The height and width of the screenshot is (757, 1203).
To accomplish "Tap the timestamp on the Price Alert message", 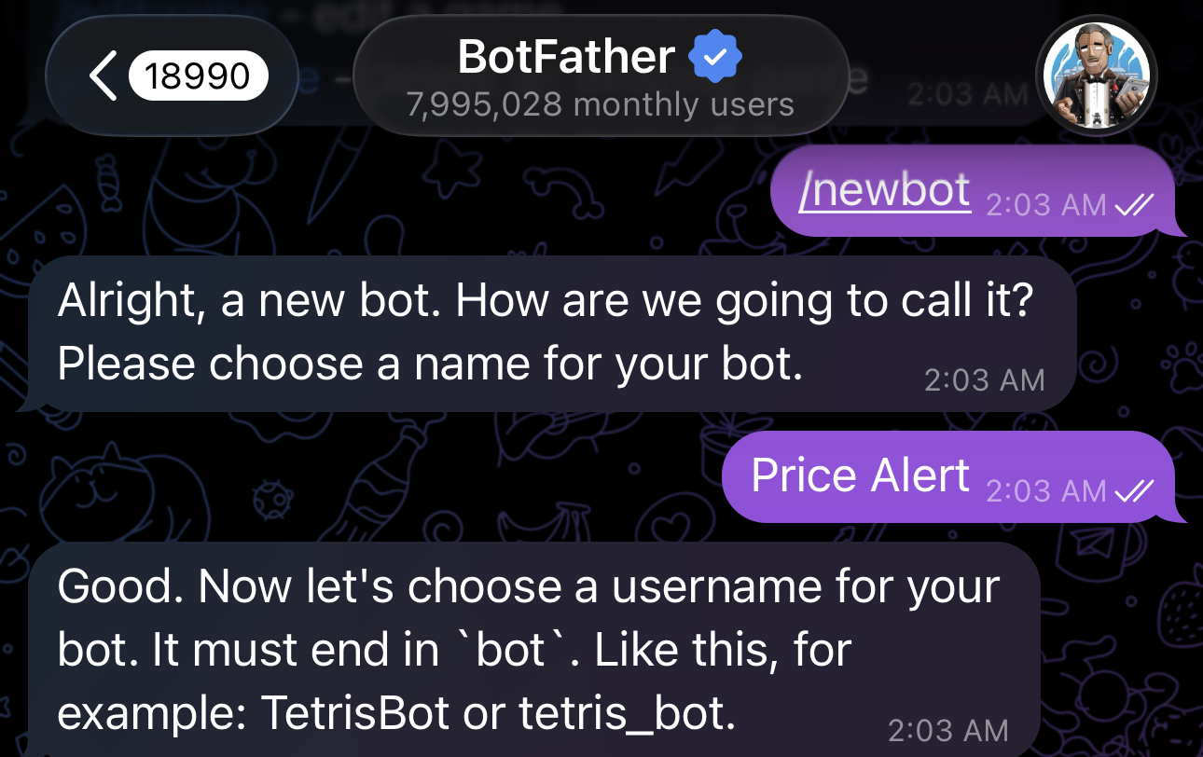I will point(1046,491).
